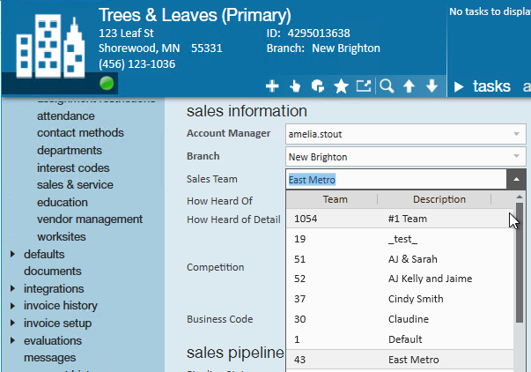Open the Branch dropdown showing New Brighton

coord(517,157)
